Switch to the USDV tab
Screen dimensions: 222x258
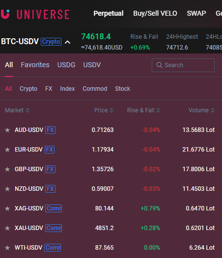pyautogui.click(x=92, y=65)
